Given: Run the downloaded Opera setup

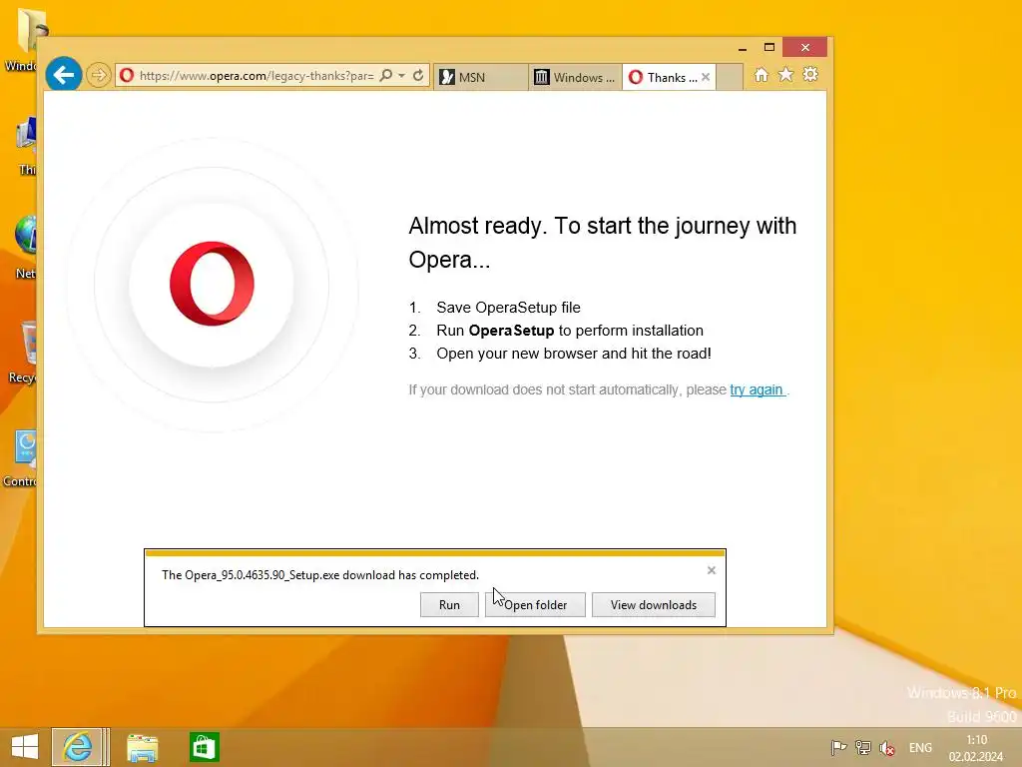Looking at the screenshot, I should click(x=449, y=604).
